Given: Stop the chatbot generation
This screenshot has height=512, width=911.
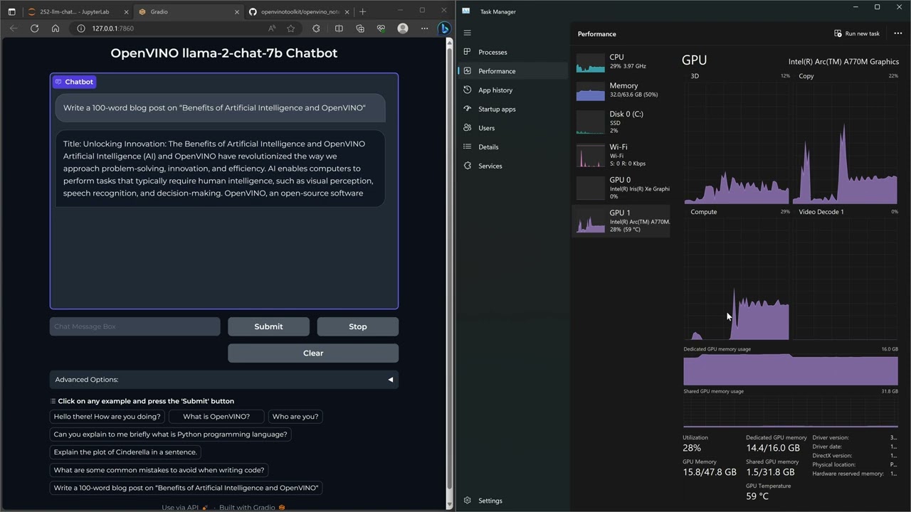Looking at the screenshot, I should click(x=358, y=326).
